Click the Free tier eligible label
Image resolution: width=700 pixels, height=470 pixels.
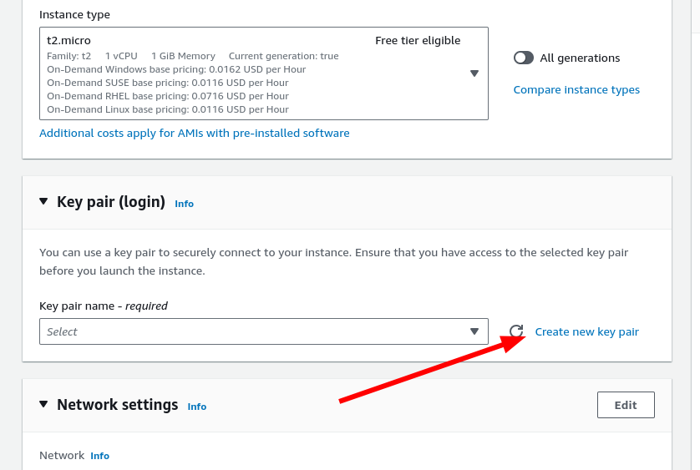click(417, 40)
